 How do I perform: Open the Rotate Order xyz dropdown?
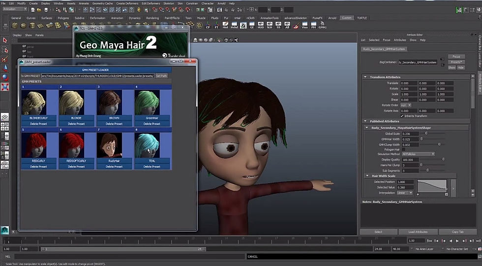coord(406,105)
